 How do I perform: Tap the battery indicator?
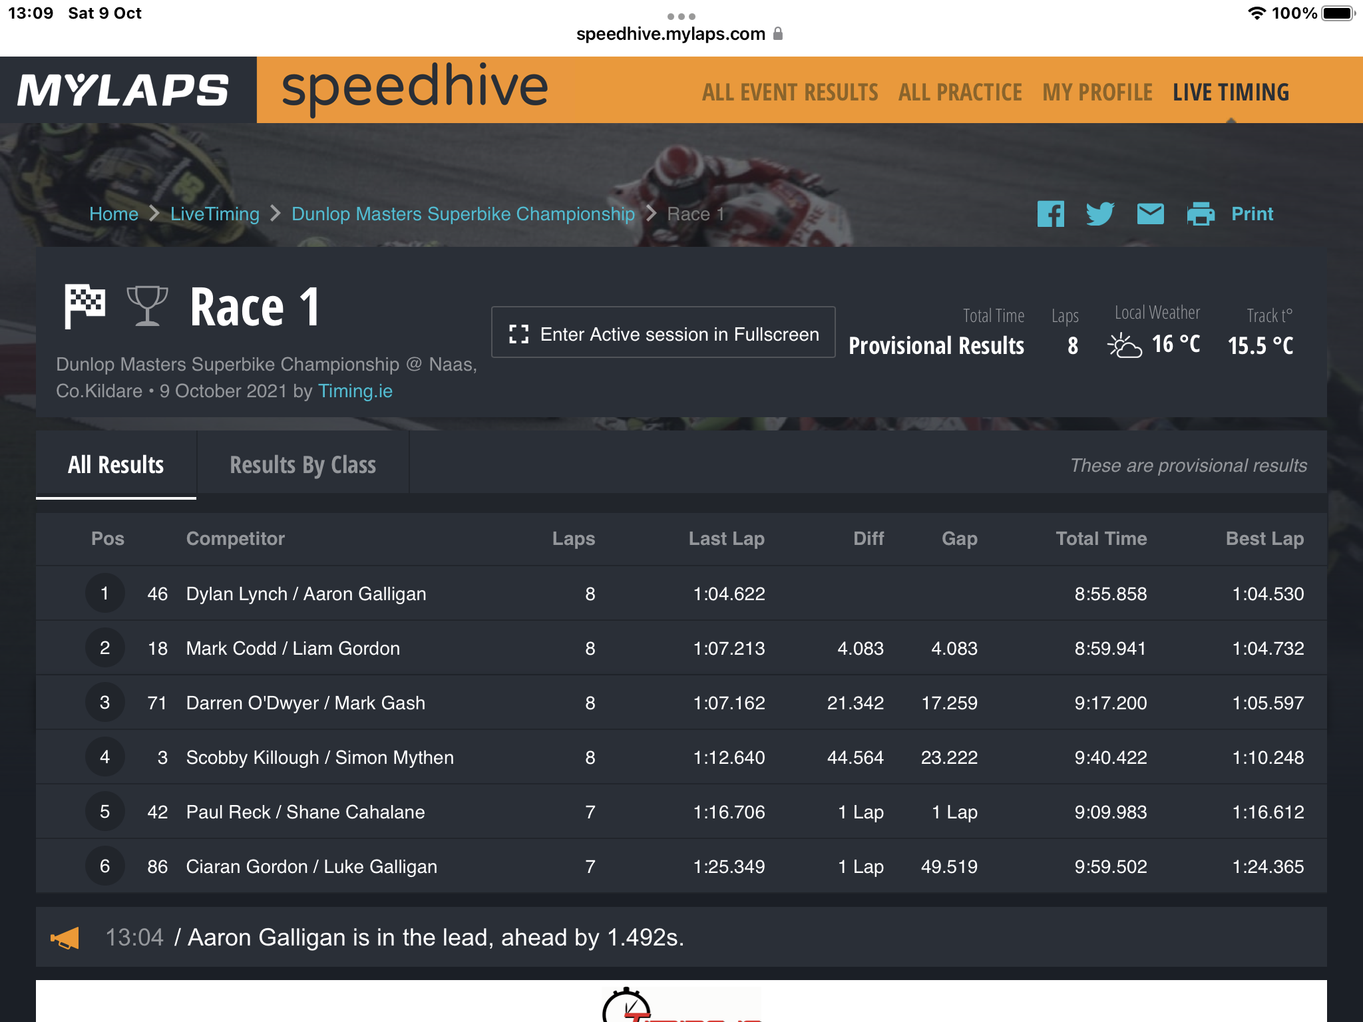[1338, 13]
